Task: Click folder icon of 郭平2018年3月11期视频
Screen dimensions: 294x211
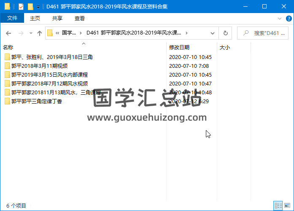Action: 7,66
